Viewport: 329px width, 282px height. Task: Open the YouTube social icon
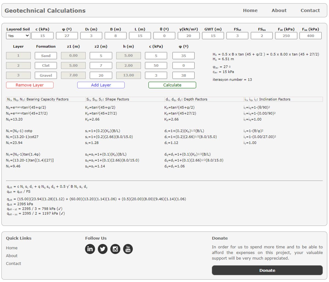(128, 249)
